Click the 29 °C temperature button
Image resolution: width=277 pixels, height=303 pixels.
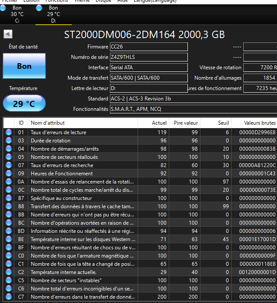(24, 103)
